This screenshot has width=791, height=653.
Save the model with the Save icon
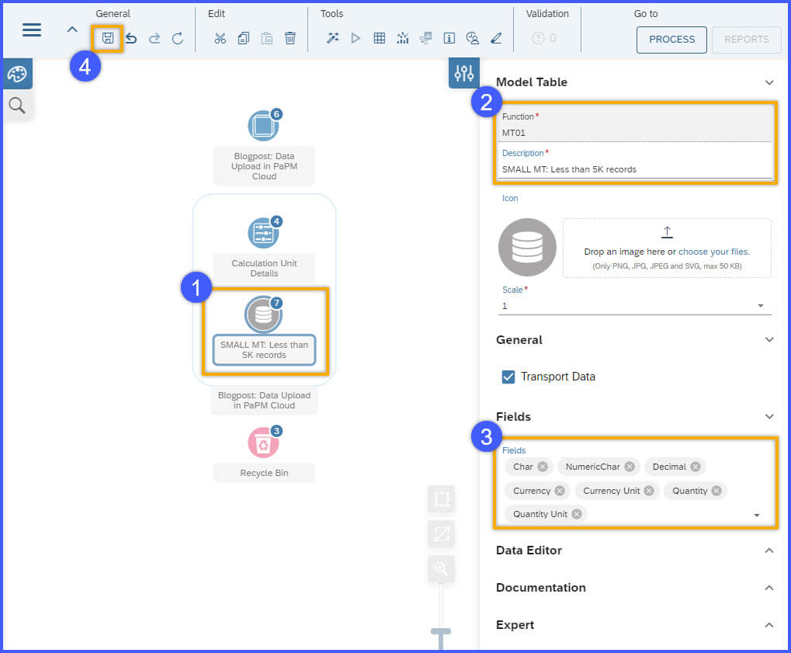coord(107,38)
